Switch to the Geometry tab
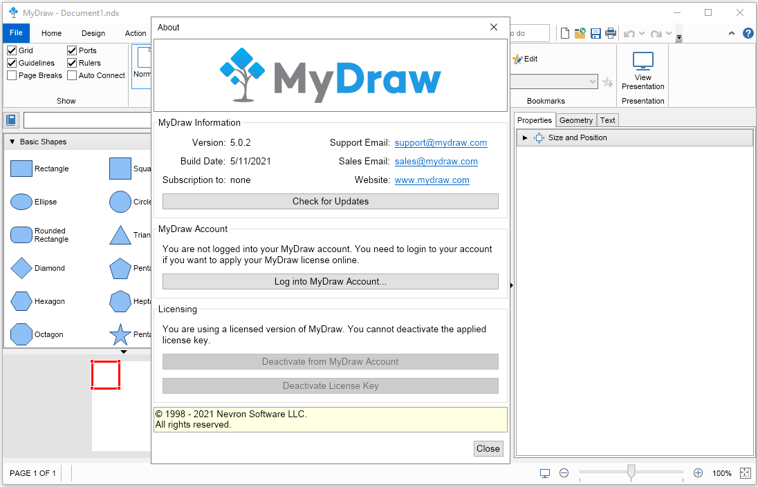The height and width of the screenshot is (487, 758). pos(575,120)
